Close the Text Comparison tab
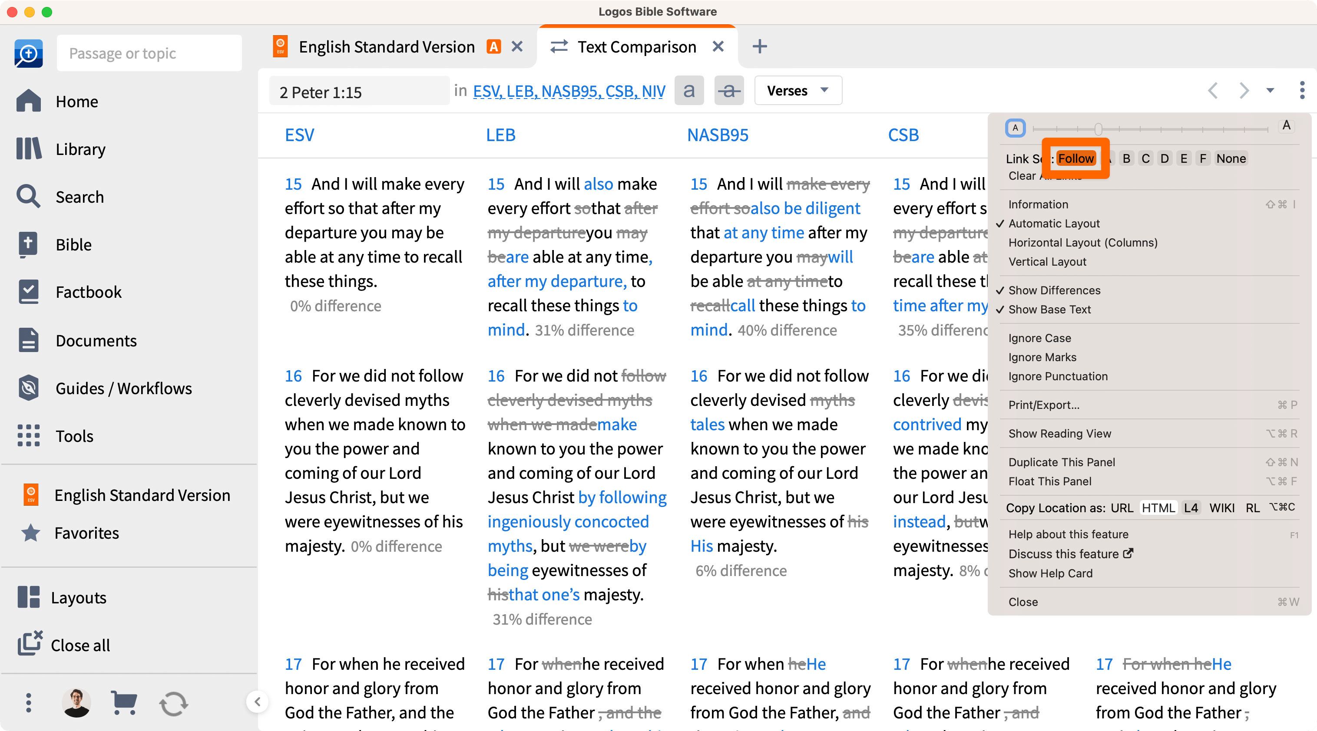The width and height of the screenshot is (1317, 731). point(718,46)
